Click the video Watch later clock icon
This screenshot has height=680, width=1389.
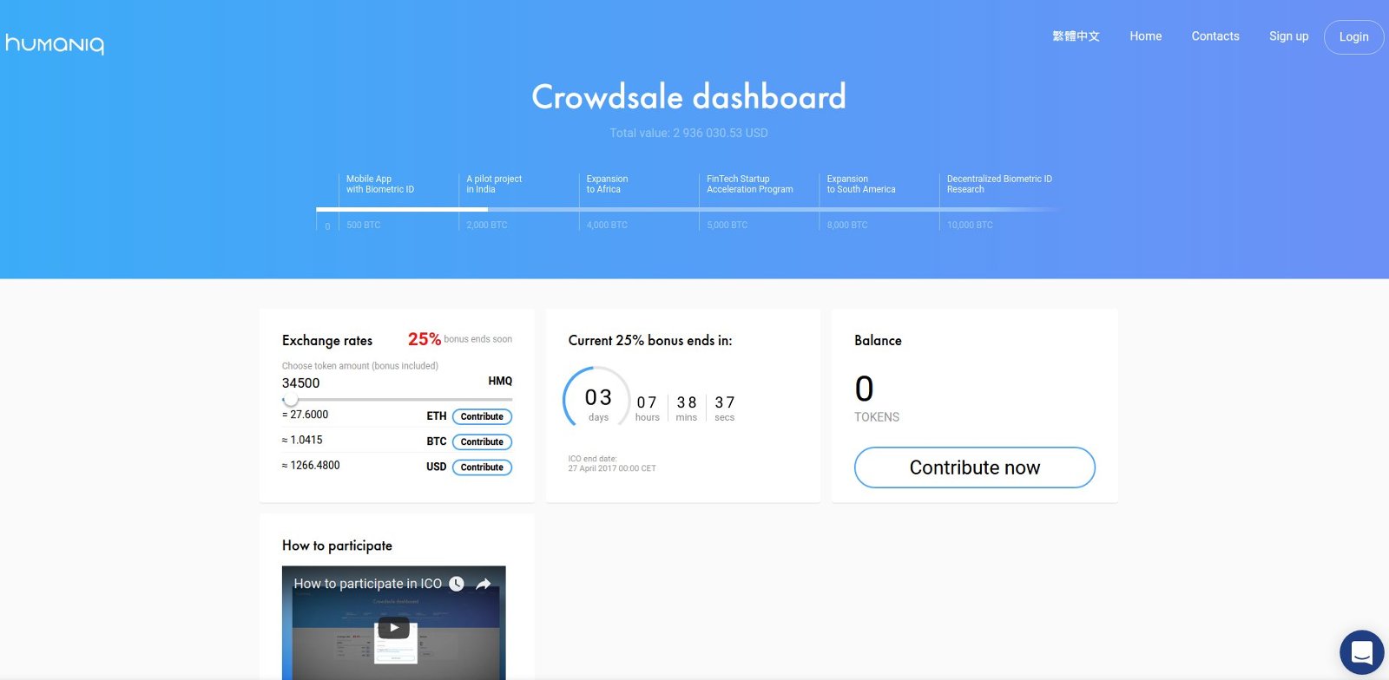pos(457,584)
